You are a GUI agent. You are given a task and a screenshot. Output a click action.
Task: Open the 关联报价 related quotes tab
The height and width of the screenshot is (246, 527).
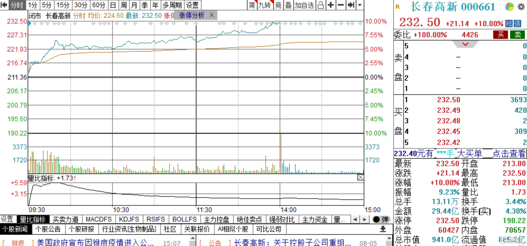[197, 229]
